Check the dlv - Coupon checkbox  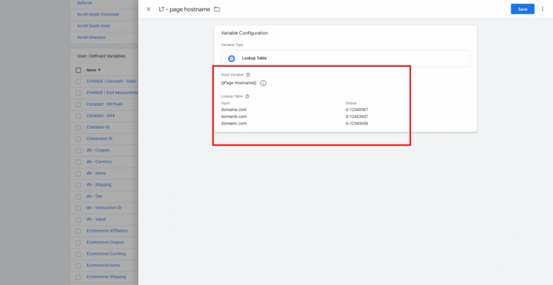(78, 150)
